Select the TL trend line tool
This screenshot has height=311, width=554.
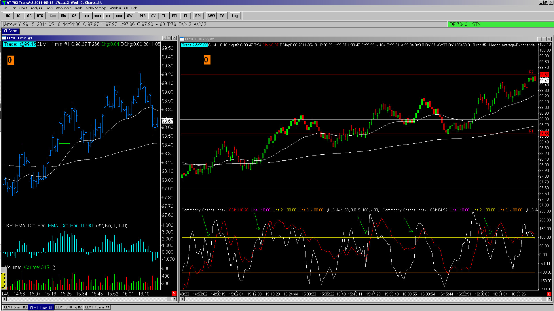pos(164,16)
